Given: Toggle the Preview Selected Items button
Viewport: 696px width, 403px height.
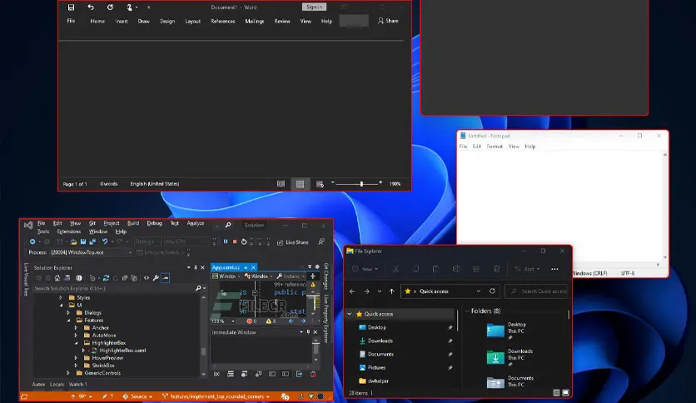Looking at the screenshot, I should [x=165, y=278].
